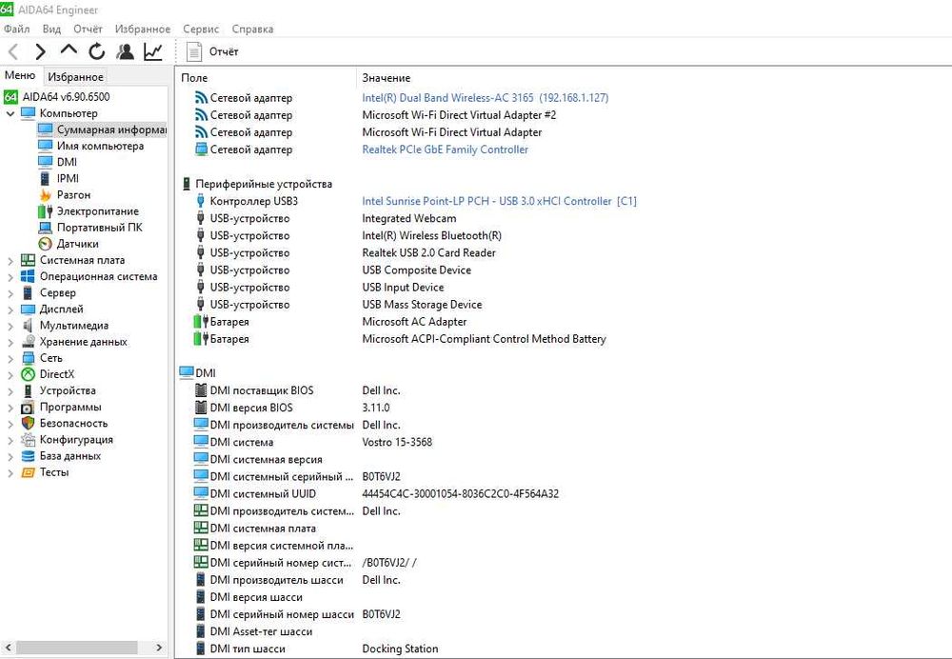The width and height of the screenshot is (952, 659).
Task: Open the Избранное menu in the menu bar
Action: [143, 29]
